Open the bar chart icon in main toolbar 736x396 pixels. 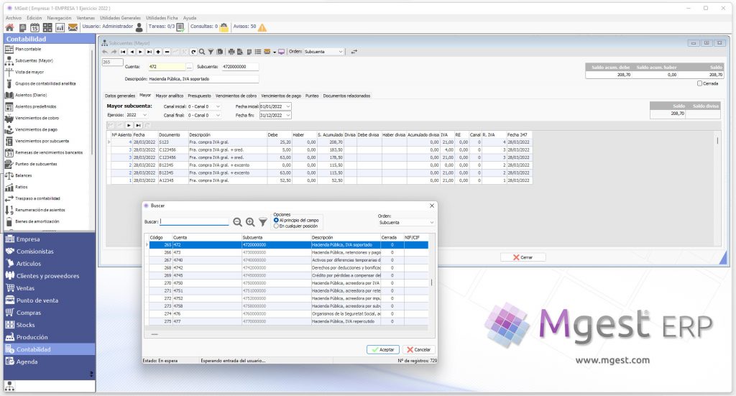click(x=60, y=28)
